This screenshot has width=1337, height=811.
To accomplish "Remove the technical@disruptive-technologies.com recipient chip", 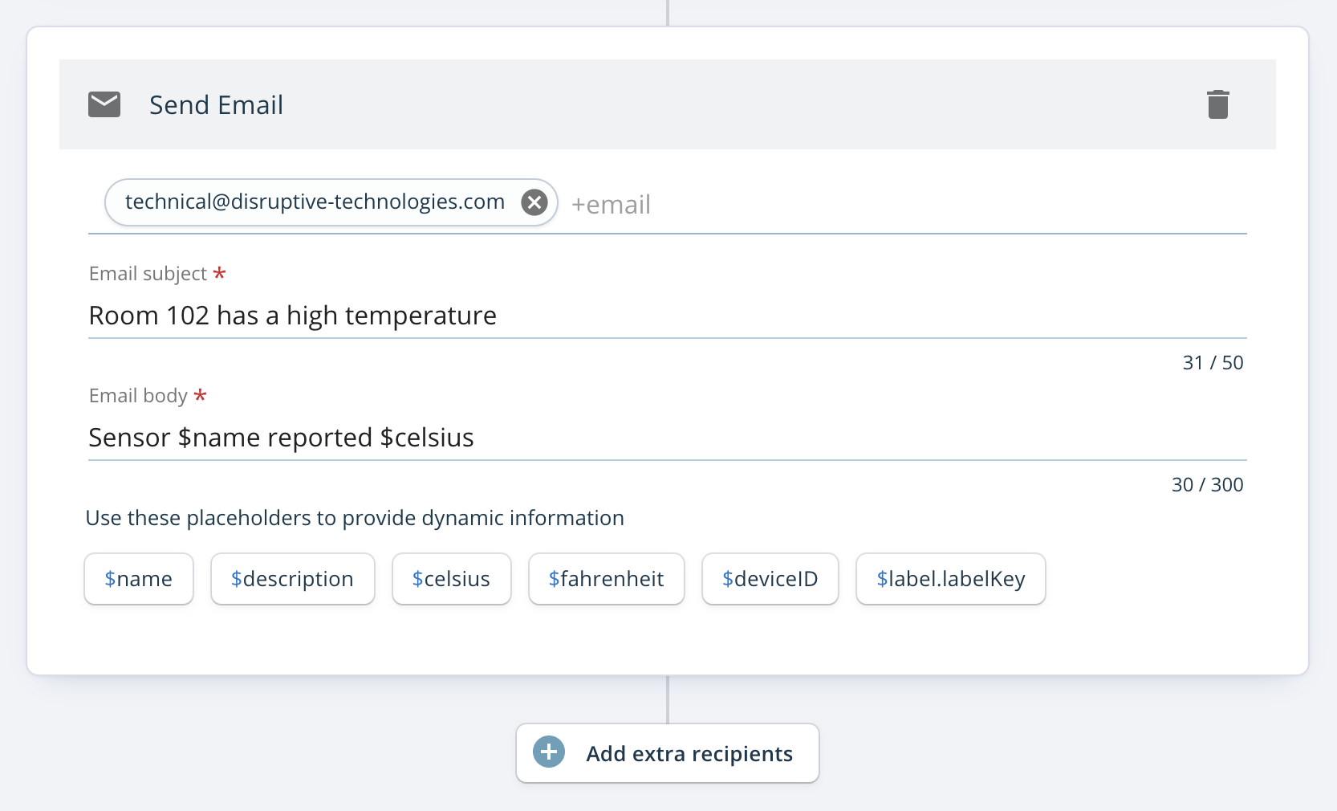I will click(x=534, y=202).
